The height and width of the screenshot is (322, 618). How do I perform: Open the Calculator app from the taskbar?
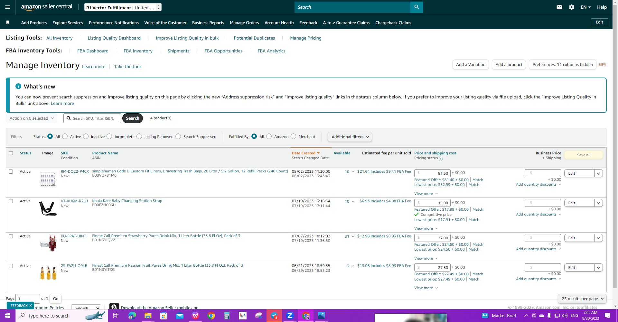coord(227,316)
